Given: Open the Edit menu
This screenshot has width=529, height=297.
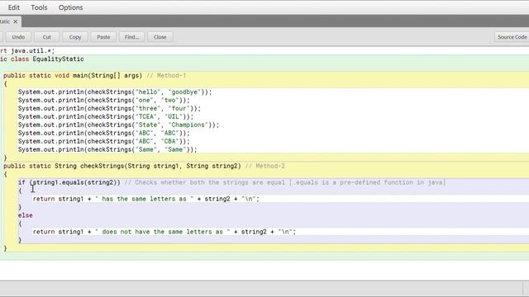Looking at the screenshot, I should pos(14,7).
